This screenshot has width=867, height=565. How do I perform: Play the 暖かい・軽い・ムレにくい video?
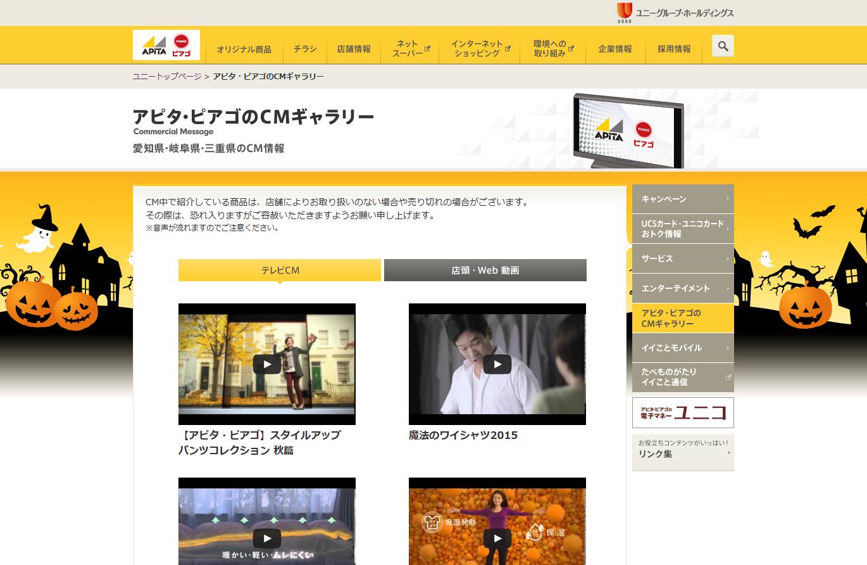point(267,538)
